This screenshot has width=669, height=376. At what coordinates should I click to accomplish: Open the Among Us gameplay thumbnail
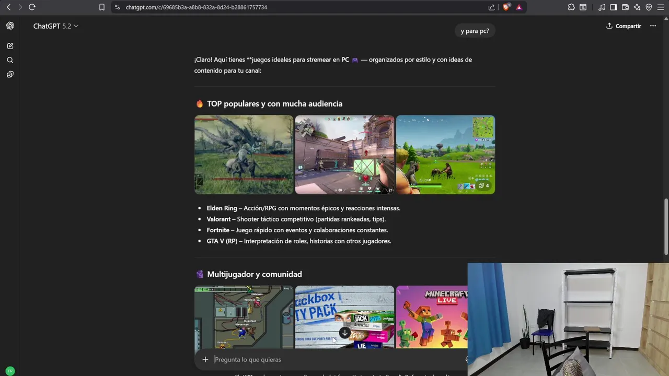[244, 317]
